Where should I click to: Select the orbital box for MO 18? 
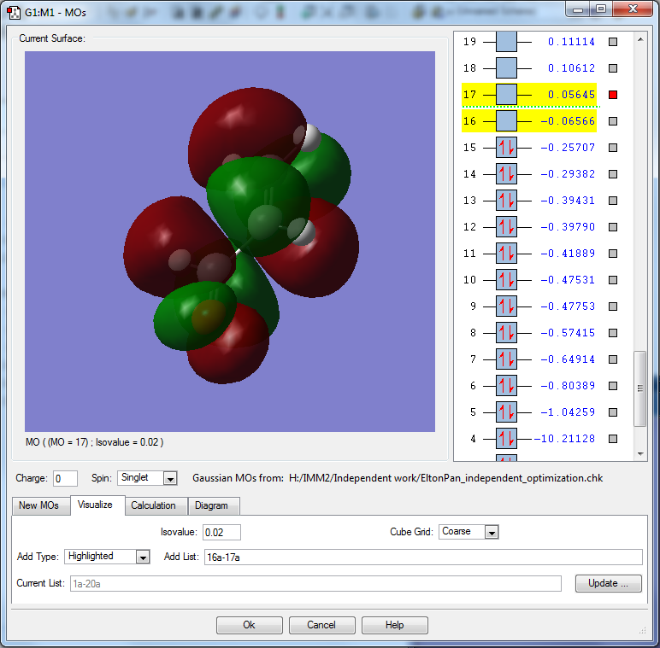[506, 68]
